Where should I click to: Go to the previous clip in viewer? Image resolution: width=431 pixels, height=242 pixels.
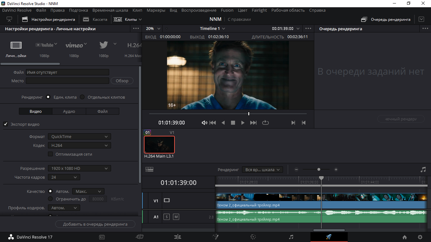click(304, 123)
